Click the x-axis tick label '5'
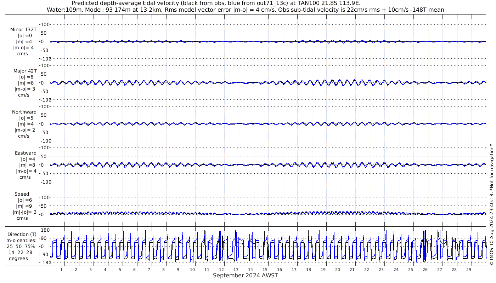 click(x=120, y=270)
